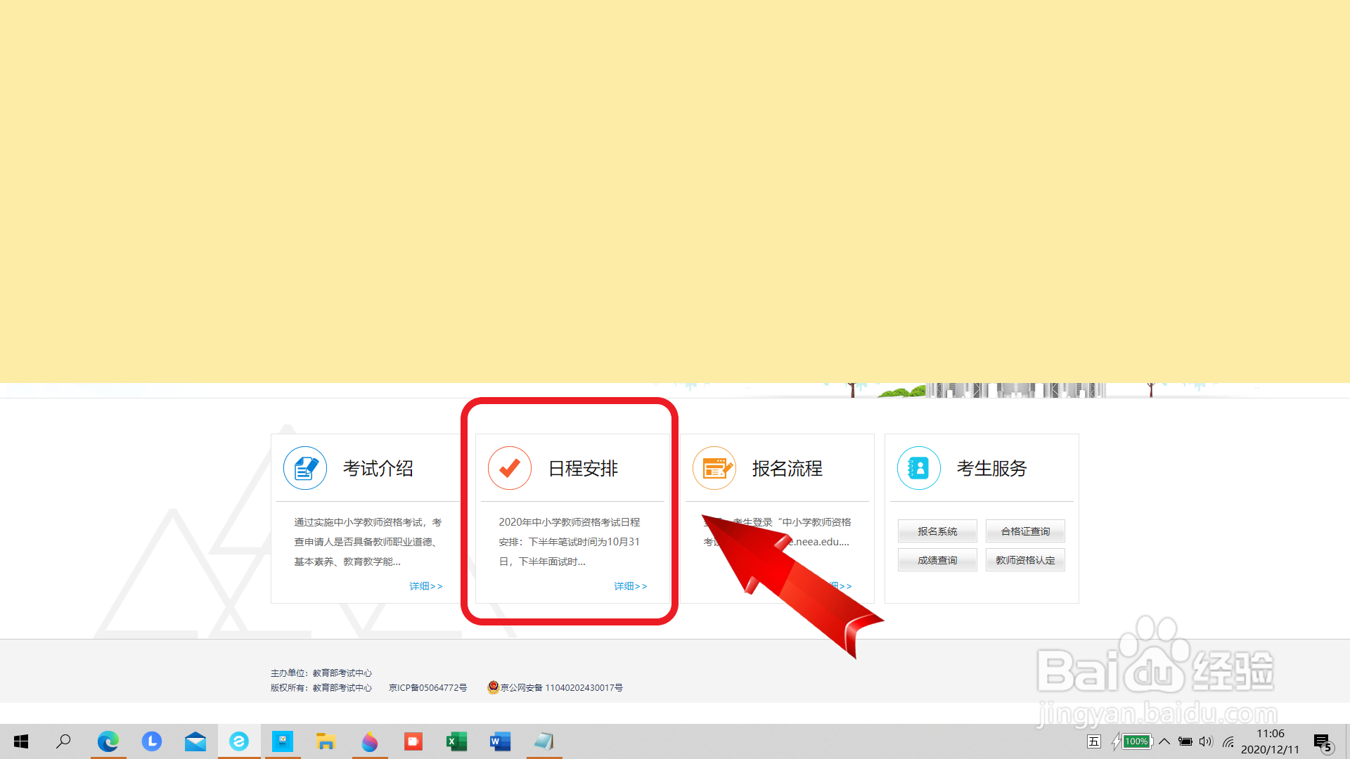Click the 日程安排 orange checkmark icon
The width and height of the screenshot is (1350, 759).
click(x=510, y=468)
